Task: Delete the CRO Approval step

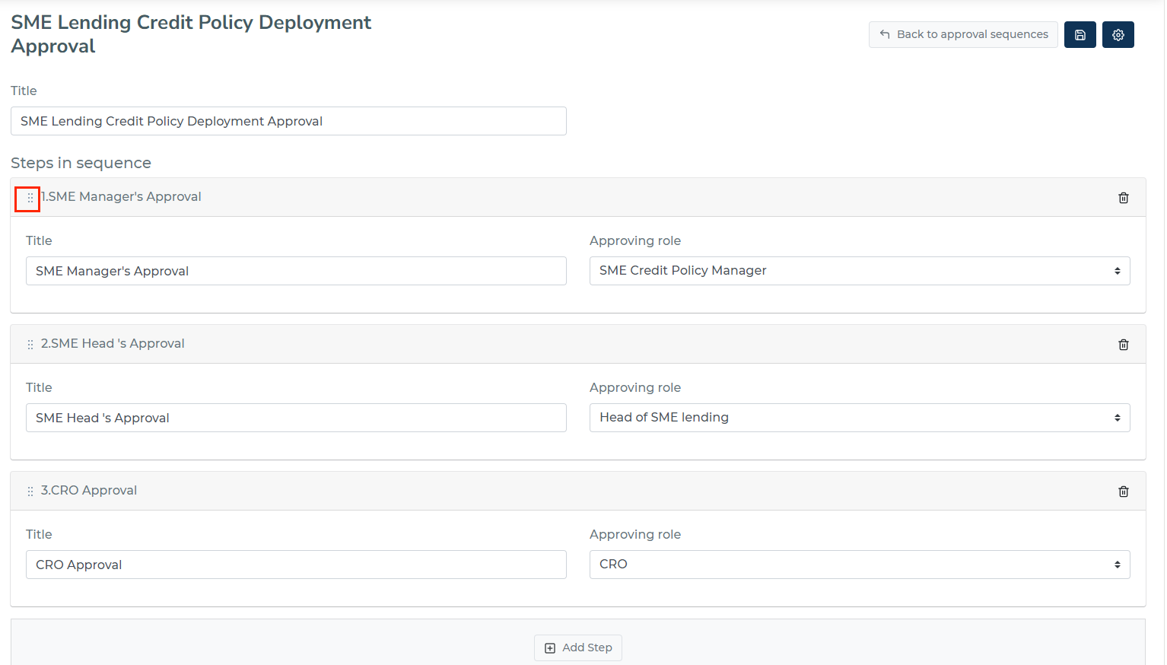Action: [x=1123, y=492]
